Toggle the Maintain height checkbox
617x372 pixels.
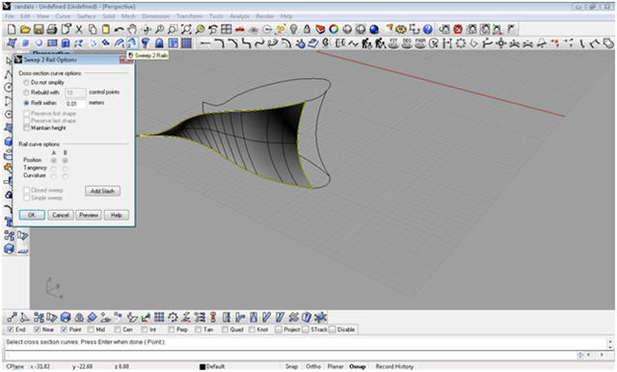pos(26,128)
